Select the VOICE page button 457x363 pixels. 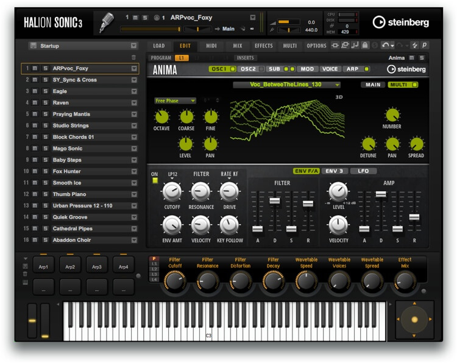[330, 69]
